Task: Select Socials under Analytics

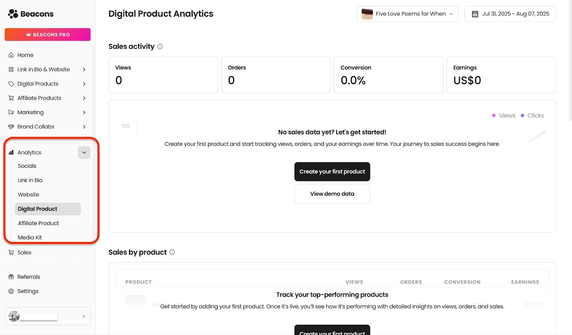Action: (27, 166)
